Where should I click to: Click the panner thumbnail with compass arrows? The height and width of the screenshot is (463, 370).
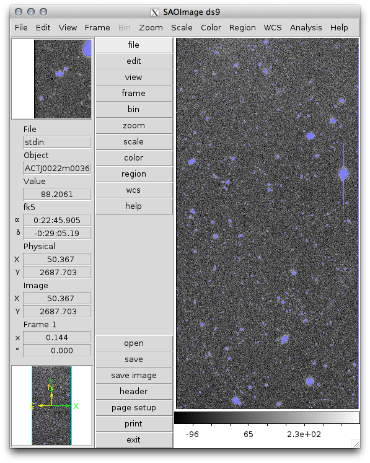tap(51, 406)
